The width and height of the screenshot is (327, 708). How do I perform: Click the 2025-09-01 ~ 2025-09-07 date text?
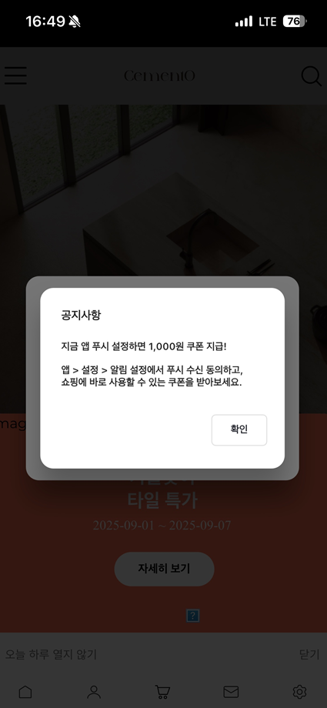(x=162, y=526)
